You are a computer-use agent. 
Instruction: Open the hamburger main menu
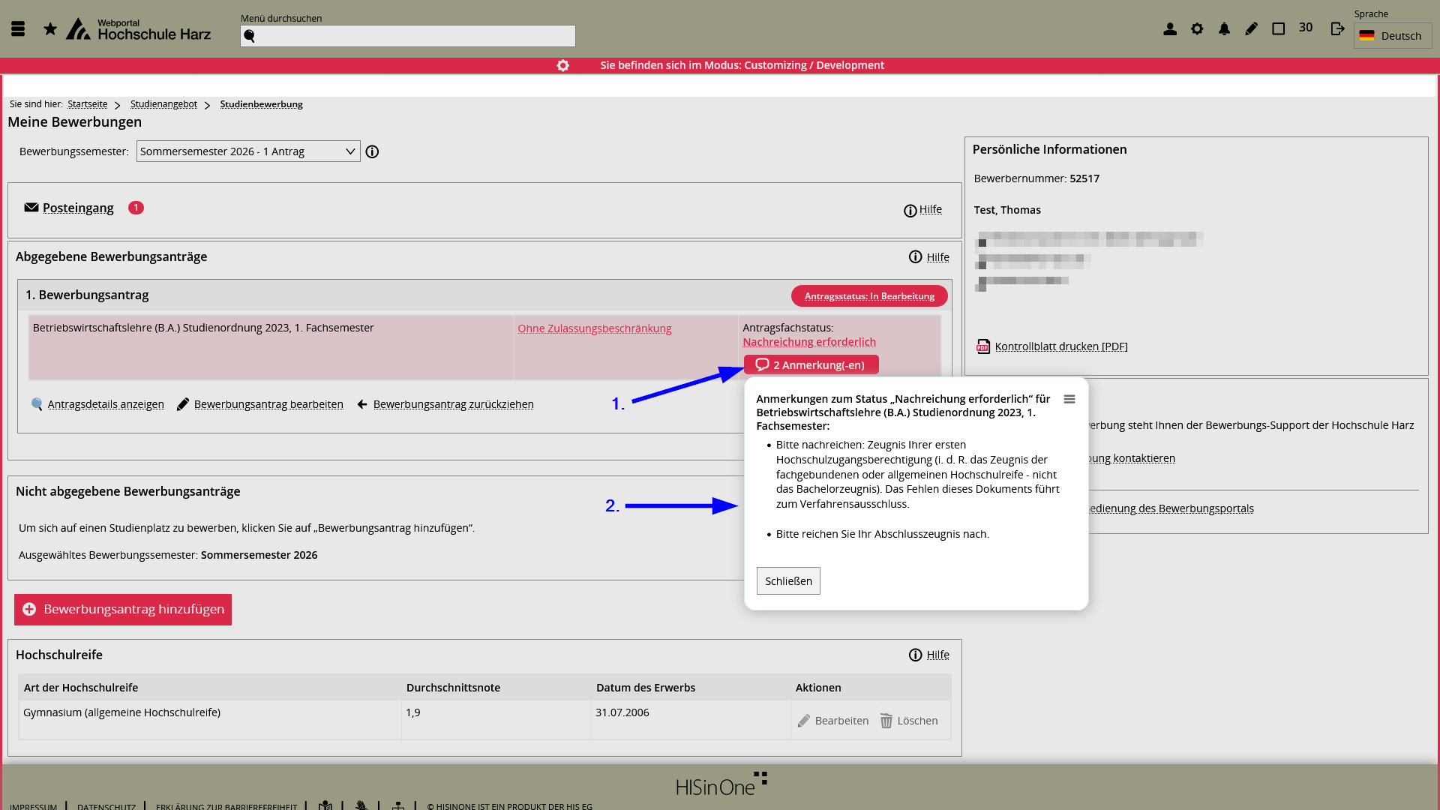click(18, 28)
